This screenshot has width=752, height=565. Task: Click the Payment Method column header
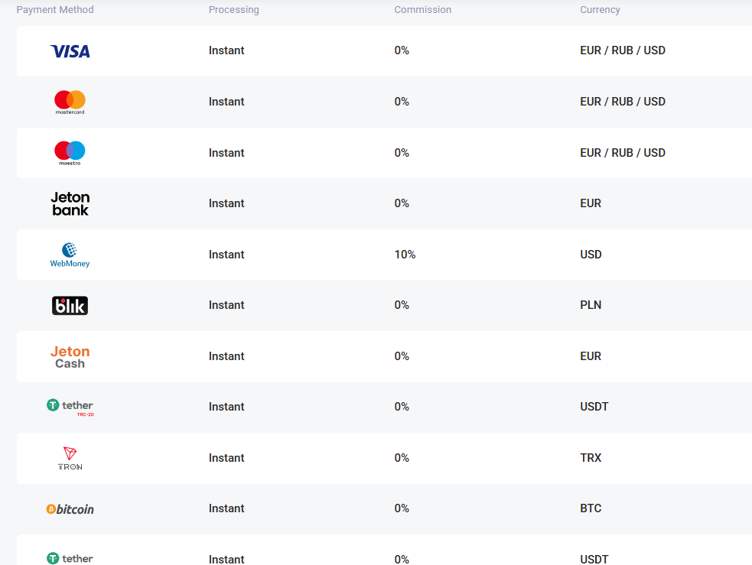(55, 10)
